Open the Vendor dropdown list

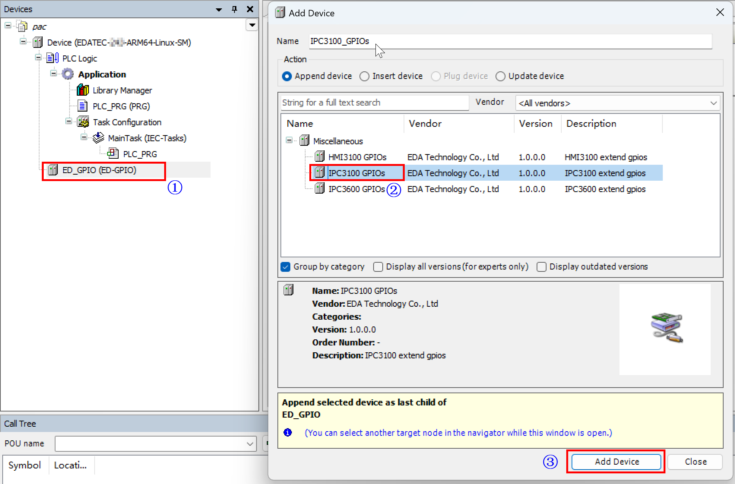click(713, 103)
